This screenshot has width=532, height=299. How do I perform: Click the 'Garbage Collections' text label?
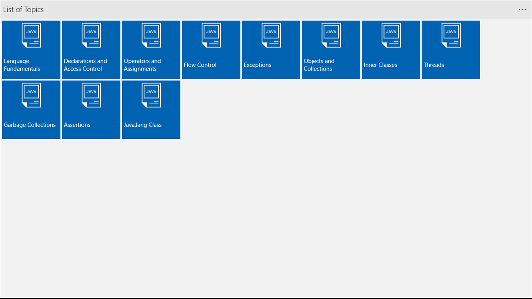[x=30, y=125]
